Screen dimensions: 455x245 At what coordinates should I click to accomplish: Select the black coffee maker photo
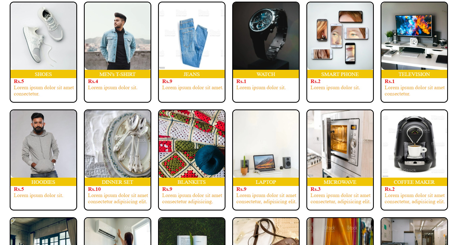click(x=414, y=144)
